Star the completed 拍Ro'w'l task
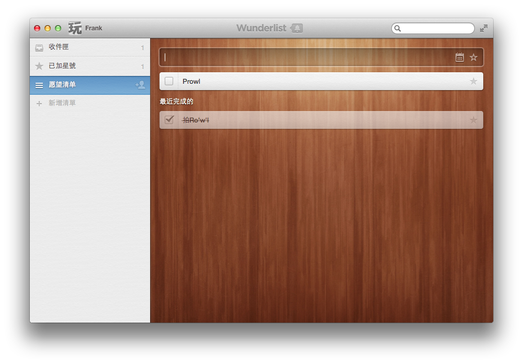Viewport: 523px width, 364px height. 474,120
